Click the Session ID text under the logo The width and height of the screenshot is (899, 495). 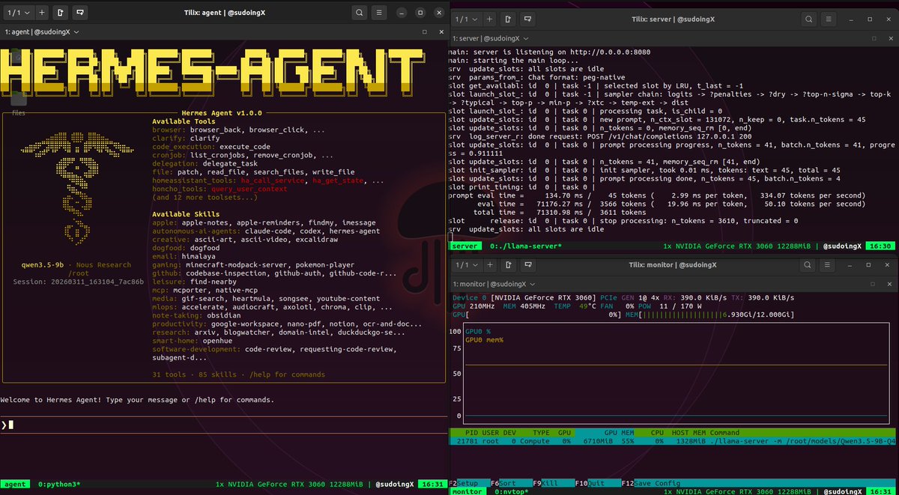78,282
